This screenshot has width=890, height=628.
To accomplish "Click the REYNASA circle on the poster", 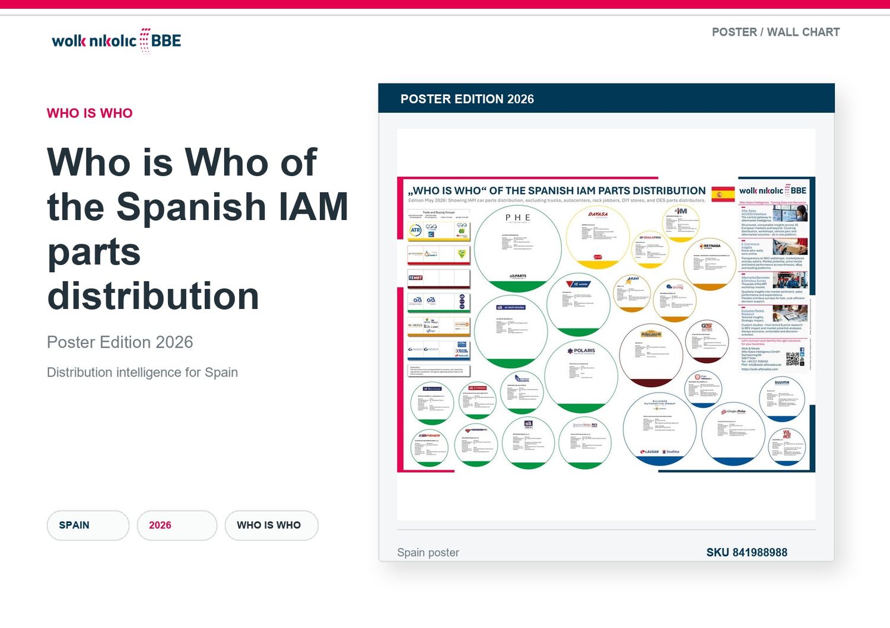I will 710,264.
